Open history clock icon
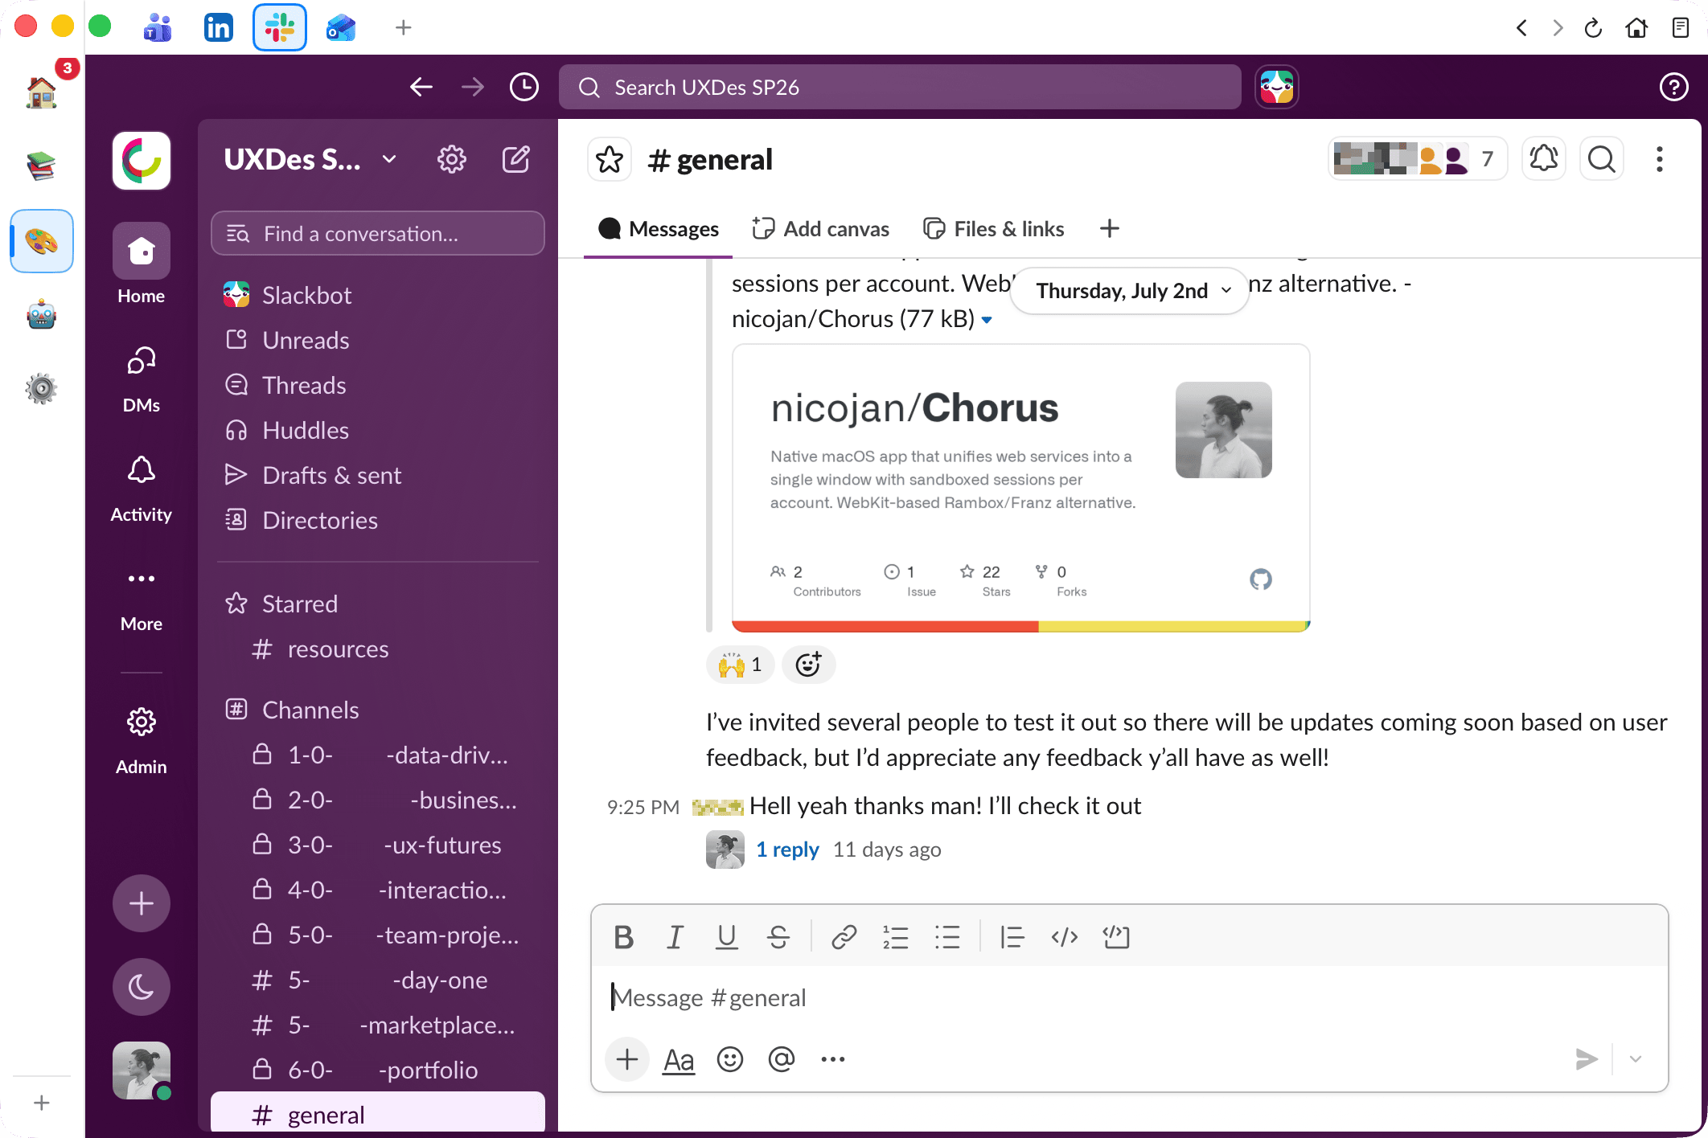 click(524, 87)
